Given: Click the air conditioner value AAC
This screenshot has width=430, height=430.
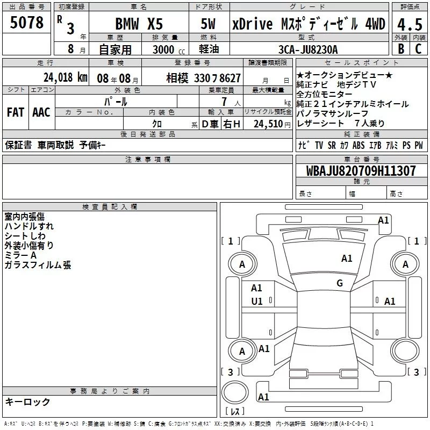Looking at the screenshot, I should (41, 112).
